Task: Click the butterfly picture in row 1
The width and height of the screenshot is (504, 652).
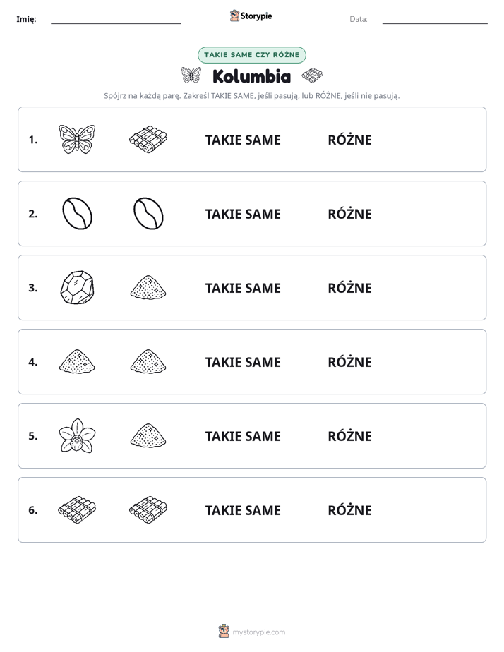Action: point(77,139)
